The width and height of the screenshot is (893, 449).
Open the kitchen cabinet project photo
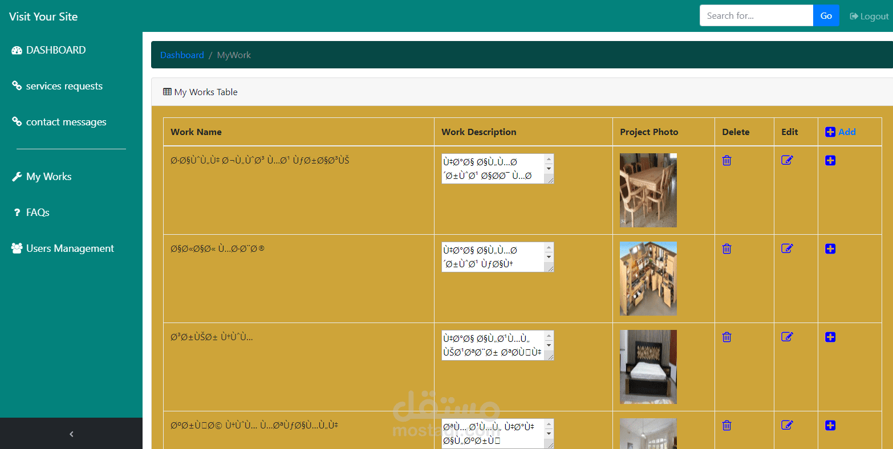point(648,279)
